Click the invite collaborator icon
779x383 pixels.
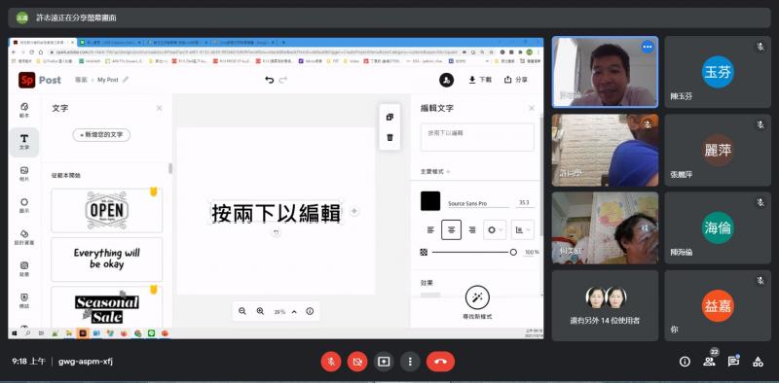(446, 81)
